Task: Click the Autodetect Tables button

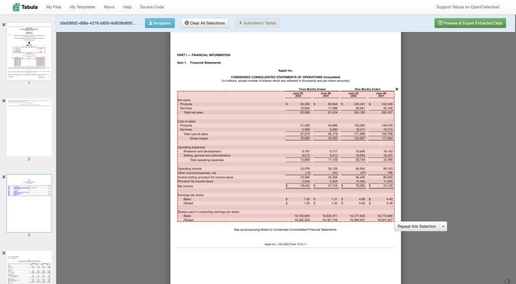Action: pyautogui.click(x=257, y=23)
